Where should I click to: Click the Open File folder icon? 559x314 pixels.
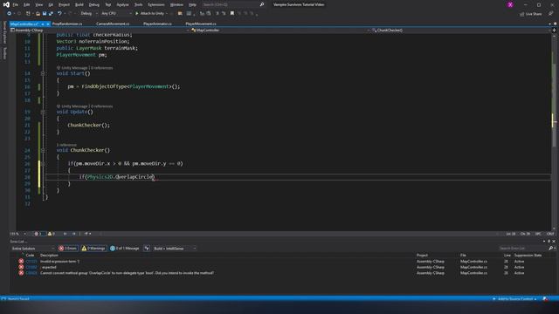[x=38, y=14]
